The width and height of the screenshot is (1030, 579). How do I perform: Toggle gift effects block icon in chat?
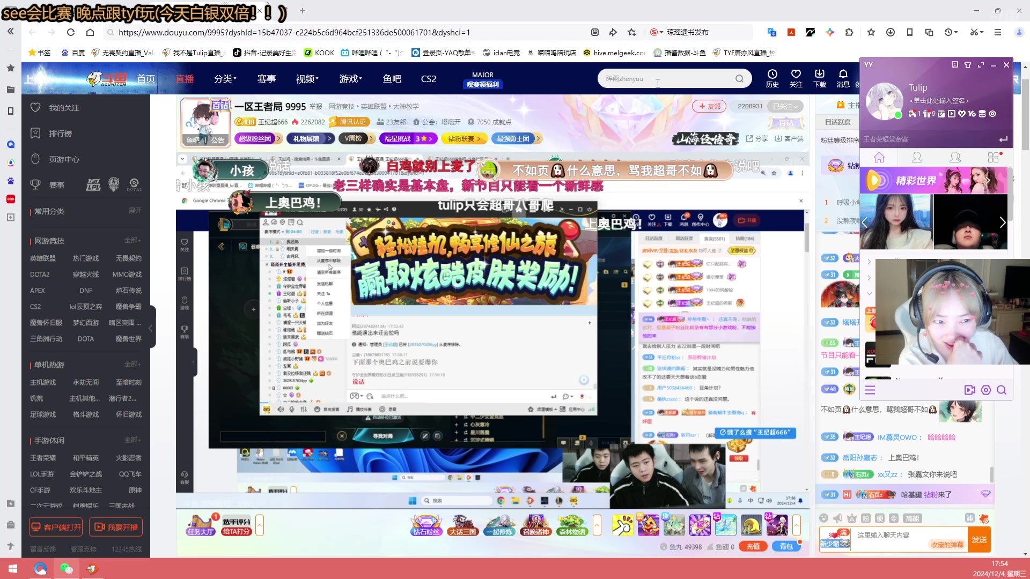[983, 518]
